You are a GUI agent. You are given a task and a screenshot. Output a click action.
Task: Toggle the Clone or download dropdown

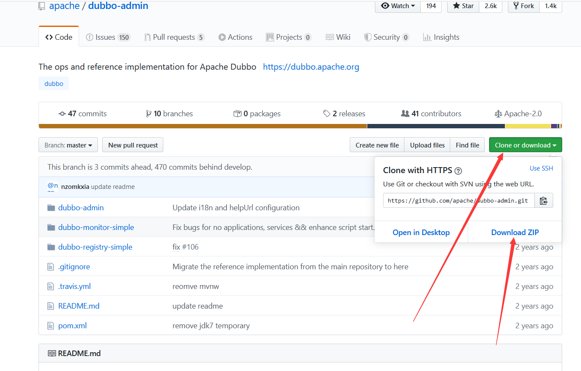[x=525, y=145]
